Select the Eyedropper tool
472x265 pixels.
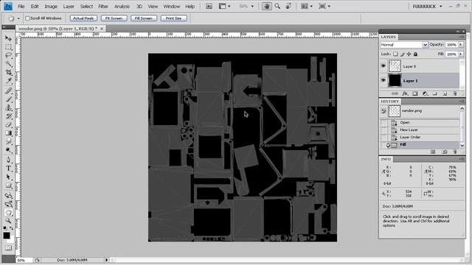pos(8,81)
